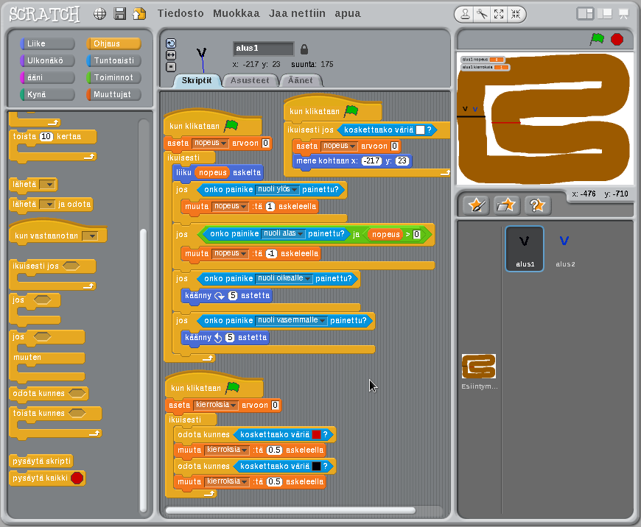Screen dimensions: 641x527
Task: Select the Ohjaus block category
Action: pos(113,43)
